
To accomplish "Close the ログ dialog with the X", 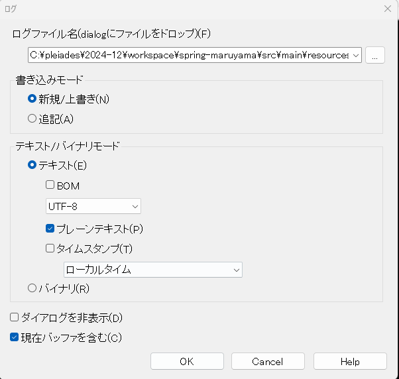I will (387, 9).
